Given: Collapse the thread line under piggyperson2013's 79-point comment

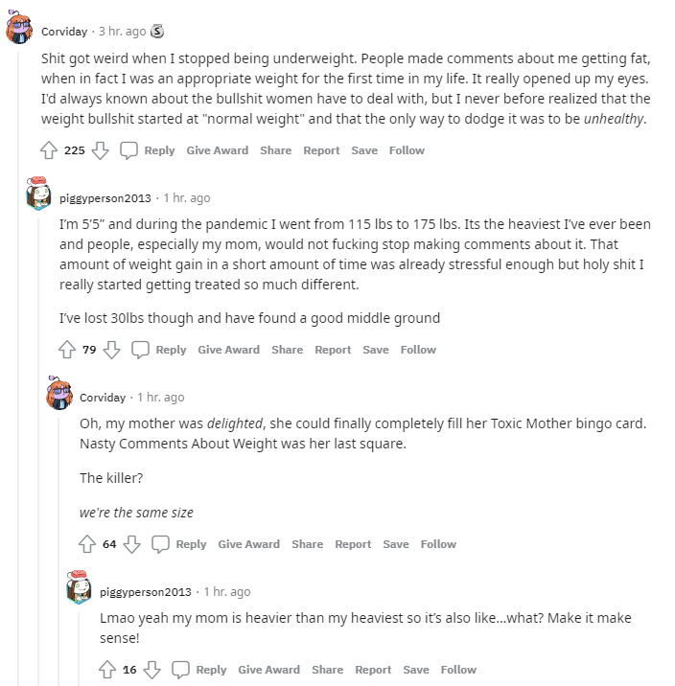Looking at the screenshot, I should coord(38,450).
